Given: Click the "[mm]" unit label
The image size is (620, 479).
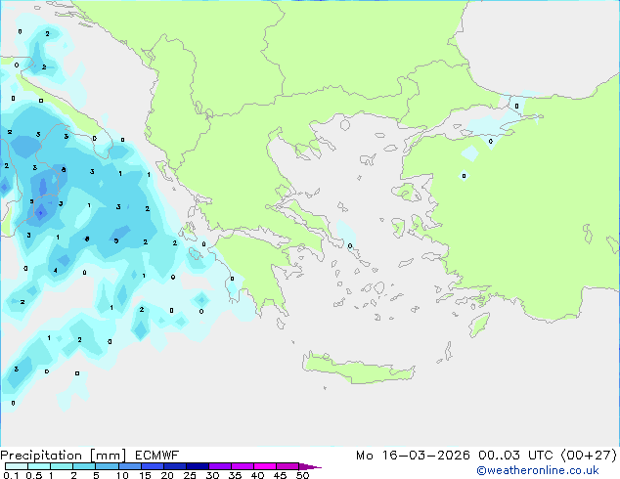Looking at the screenshot, I should pyautogui.click(x=108, y=456).
